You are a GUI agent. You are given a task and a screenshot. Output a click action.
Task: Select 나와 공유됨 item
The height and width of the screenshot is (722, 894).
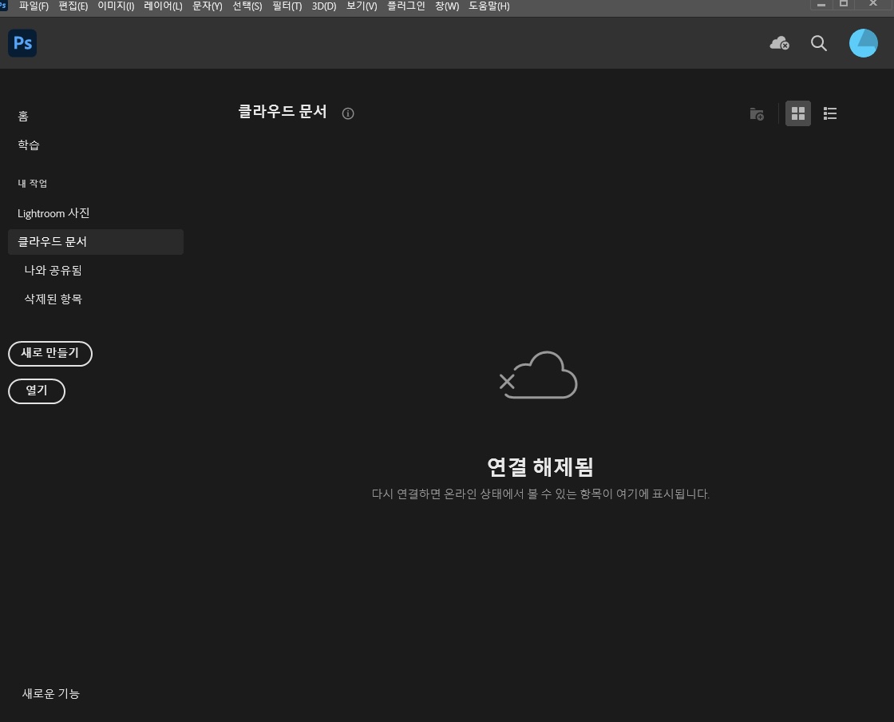tap(53, 271)
